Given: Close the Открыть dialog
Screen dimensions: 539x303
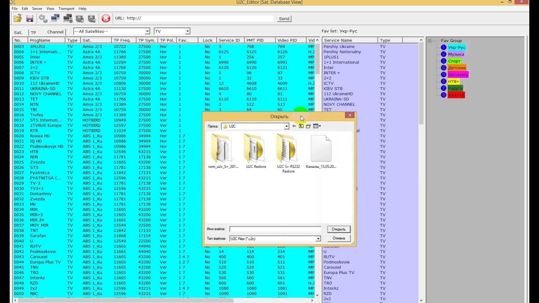Looking at the screenshot, I should tap(350, 115).
